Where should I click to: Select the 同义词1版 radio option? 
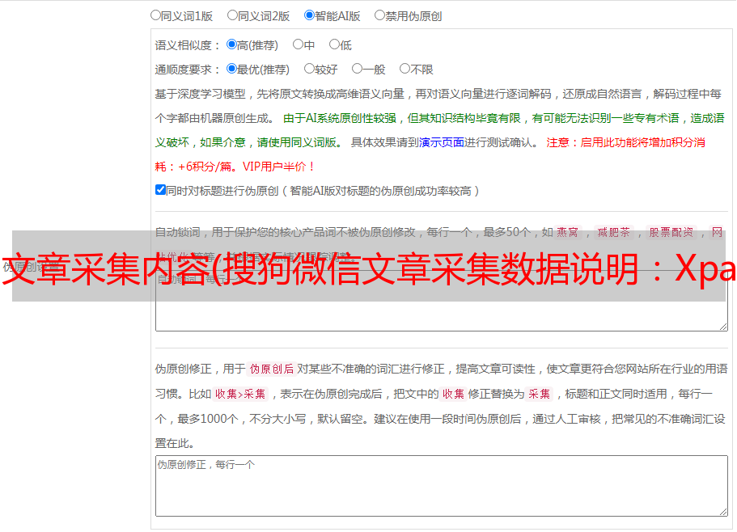click(155, 15)
